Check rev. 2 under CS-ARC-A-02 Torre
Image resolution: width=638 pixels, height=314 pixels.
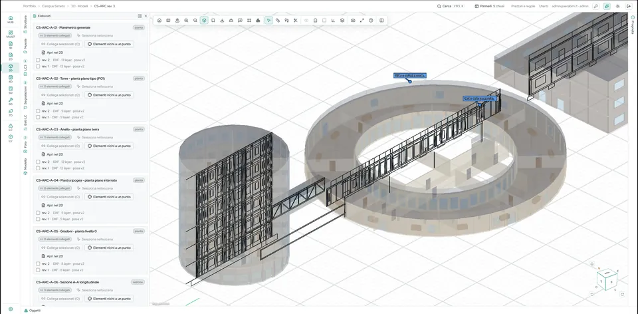(x=38, y=111)
